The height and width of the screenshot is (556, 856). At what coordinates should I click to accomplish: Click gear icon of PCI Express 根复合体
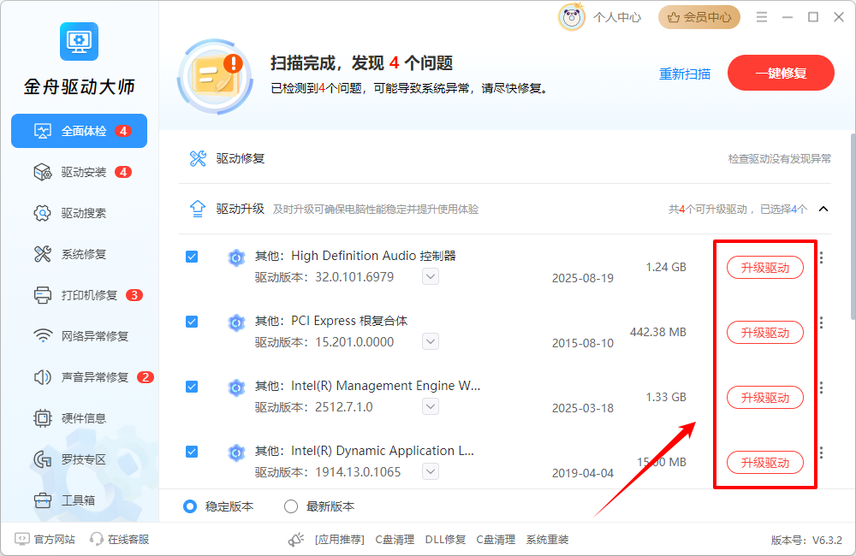236,322
